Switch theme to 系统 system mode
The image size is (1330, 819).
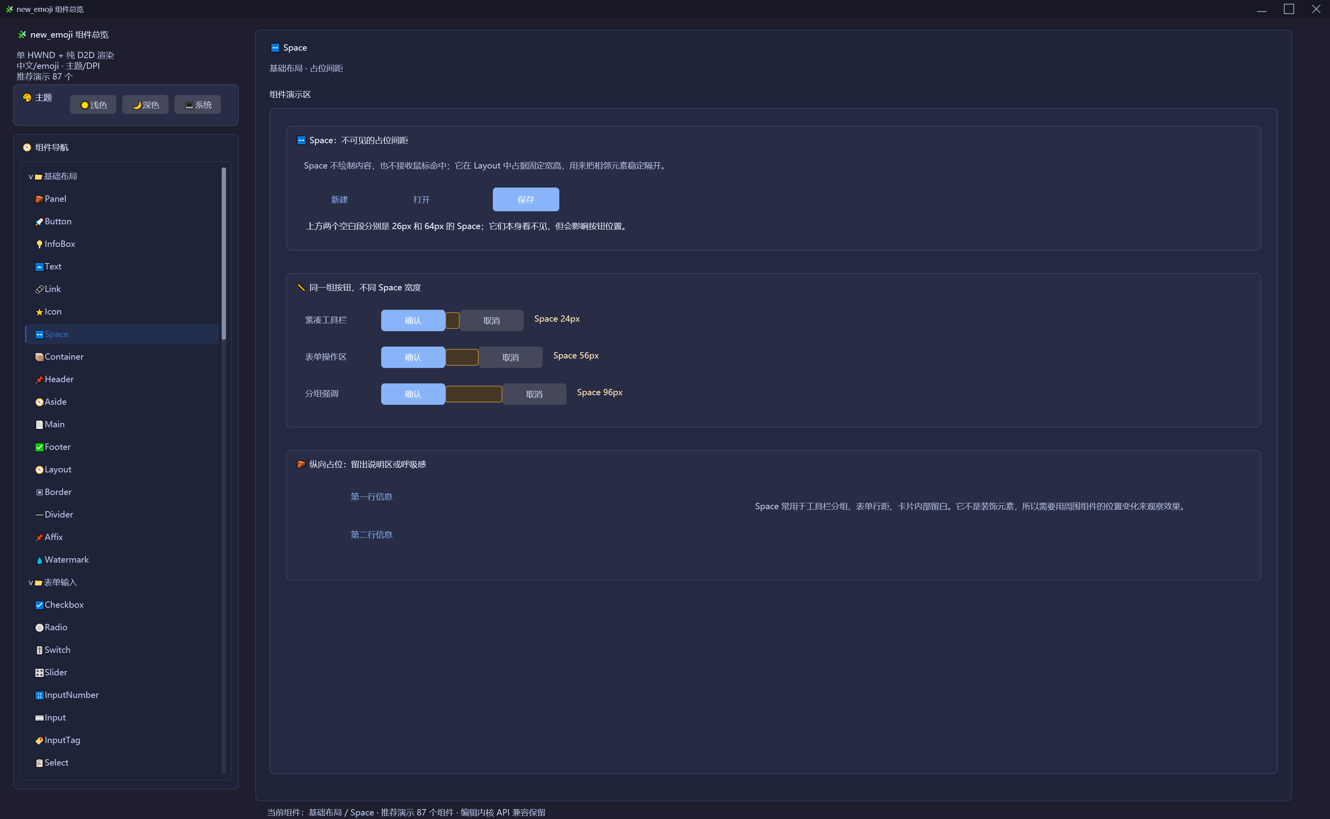pyautogui.click(x=198, y=104)
